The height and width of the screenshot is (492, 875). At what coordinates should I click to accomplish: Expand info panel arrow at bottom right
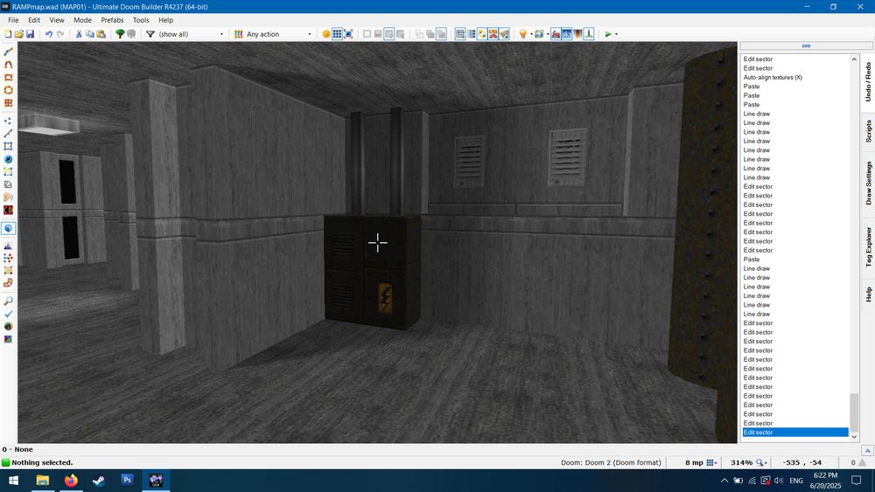point(867,450)
